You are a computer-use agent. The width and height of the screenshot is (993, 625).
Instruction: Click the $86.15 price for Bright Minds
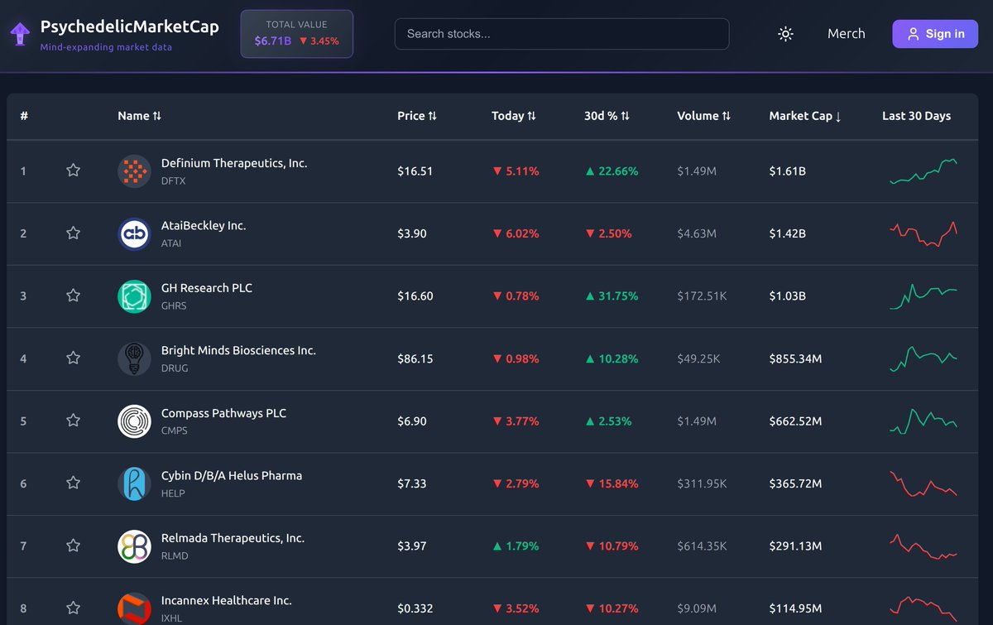415,358
